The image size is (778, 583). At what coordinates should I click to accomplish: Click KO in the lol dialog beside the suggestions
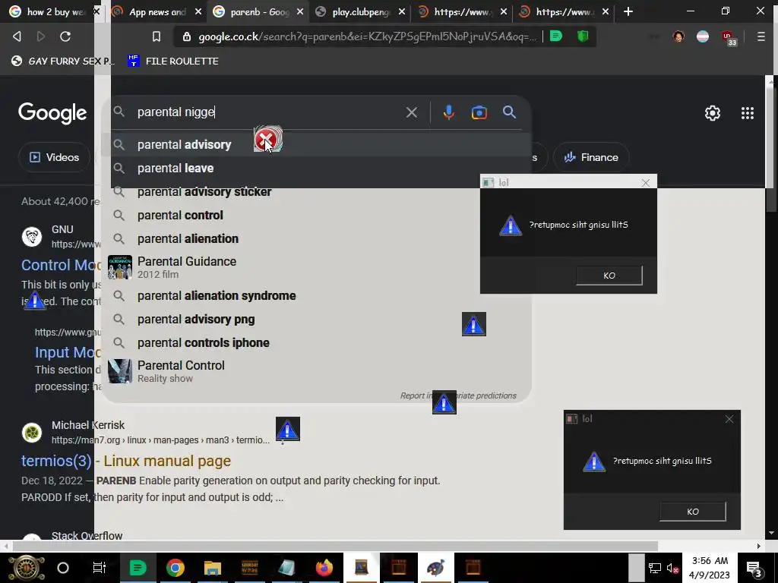click(x=609, y=276)
